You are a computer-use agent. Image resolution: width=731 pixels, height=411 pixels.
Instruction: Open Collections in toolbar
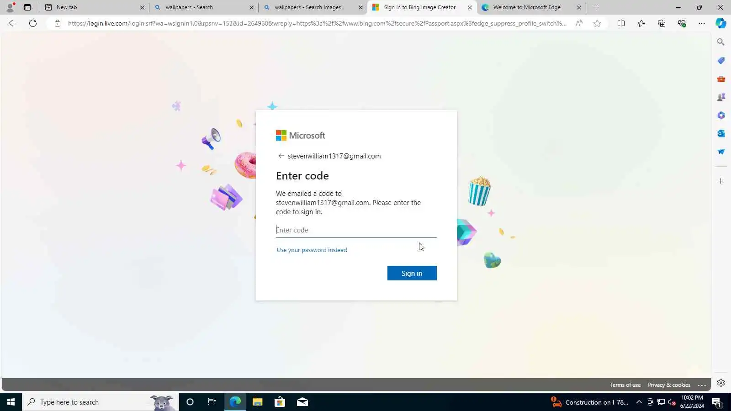662,23
